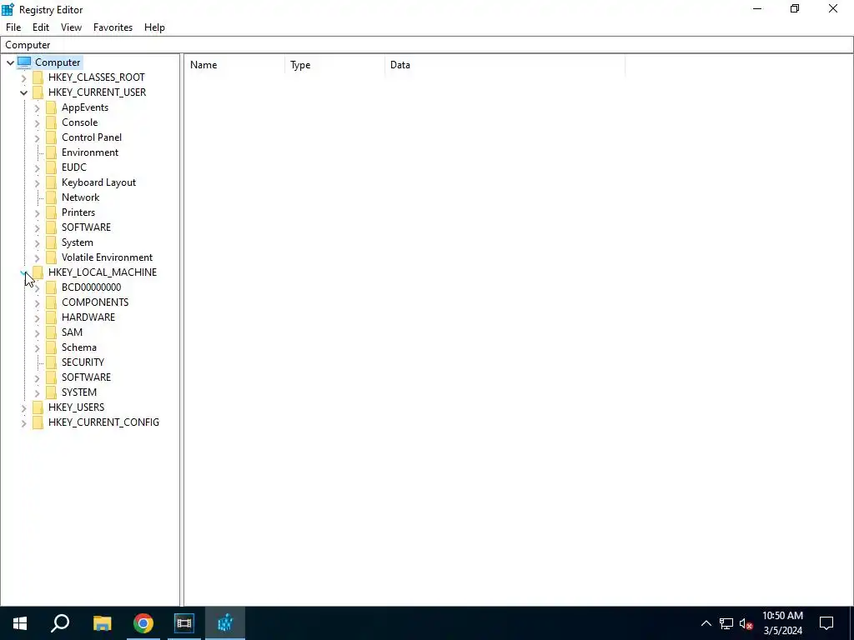Expand the Keyboard Layout key chevron
Image resolution: width=854 pixels, height=640 pixels.
coord(37,182)
